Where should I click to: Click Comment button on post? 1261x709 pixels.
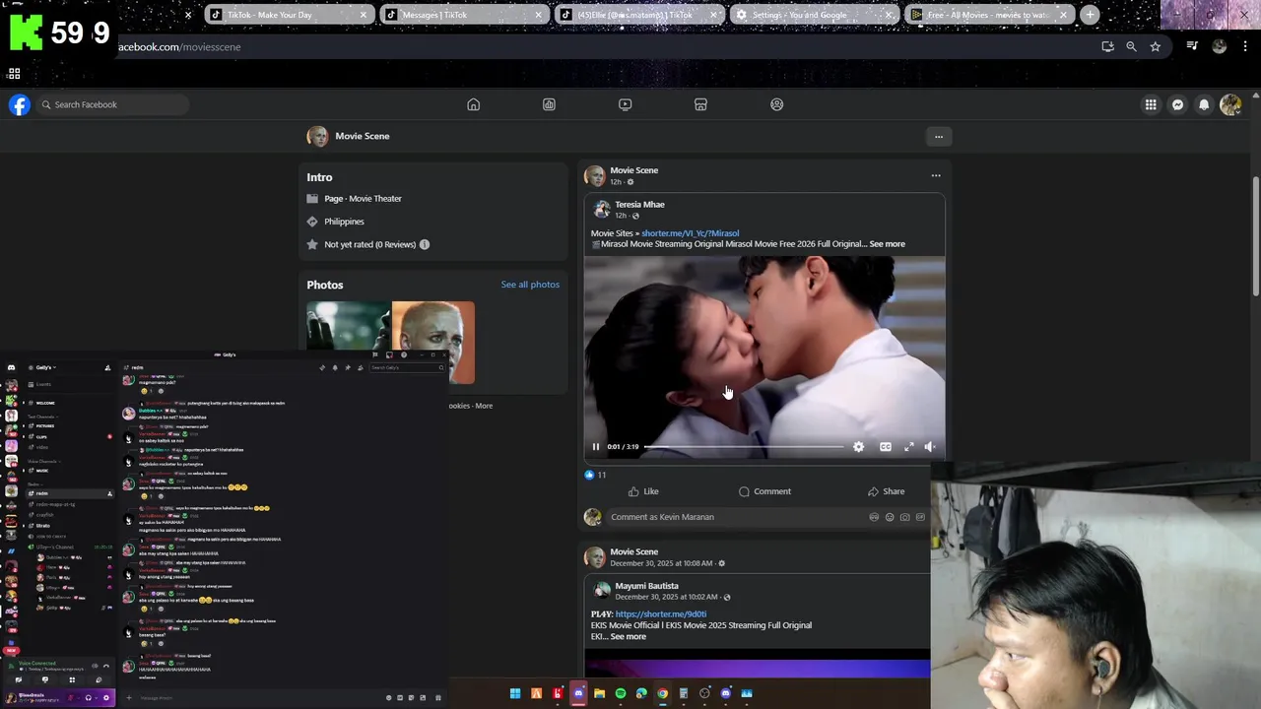pyautogui.click(x=764, y=491)
